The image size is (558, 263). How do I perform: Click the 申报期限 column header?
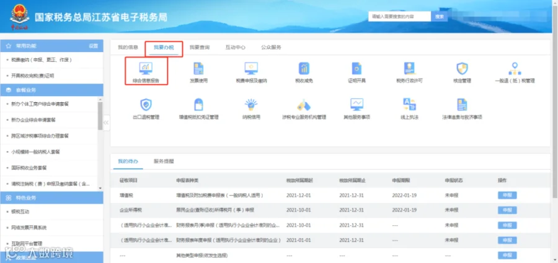coord(401,181)
